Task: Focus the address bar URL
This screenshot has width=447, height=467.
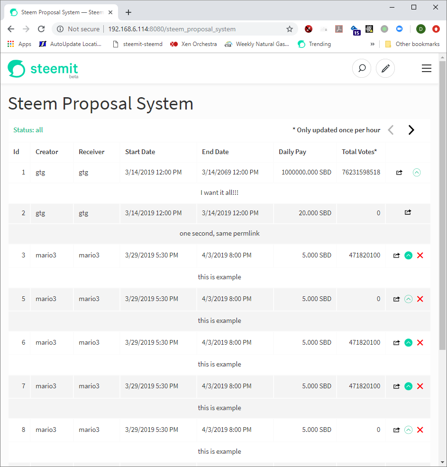Action: click(x=172, y=29)
